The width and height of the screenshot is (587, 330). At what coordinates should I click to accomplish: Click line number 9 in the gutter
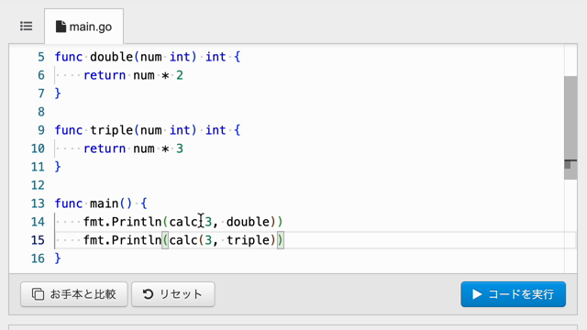(41, 130)
